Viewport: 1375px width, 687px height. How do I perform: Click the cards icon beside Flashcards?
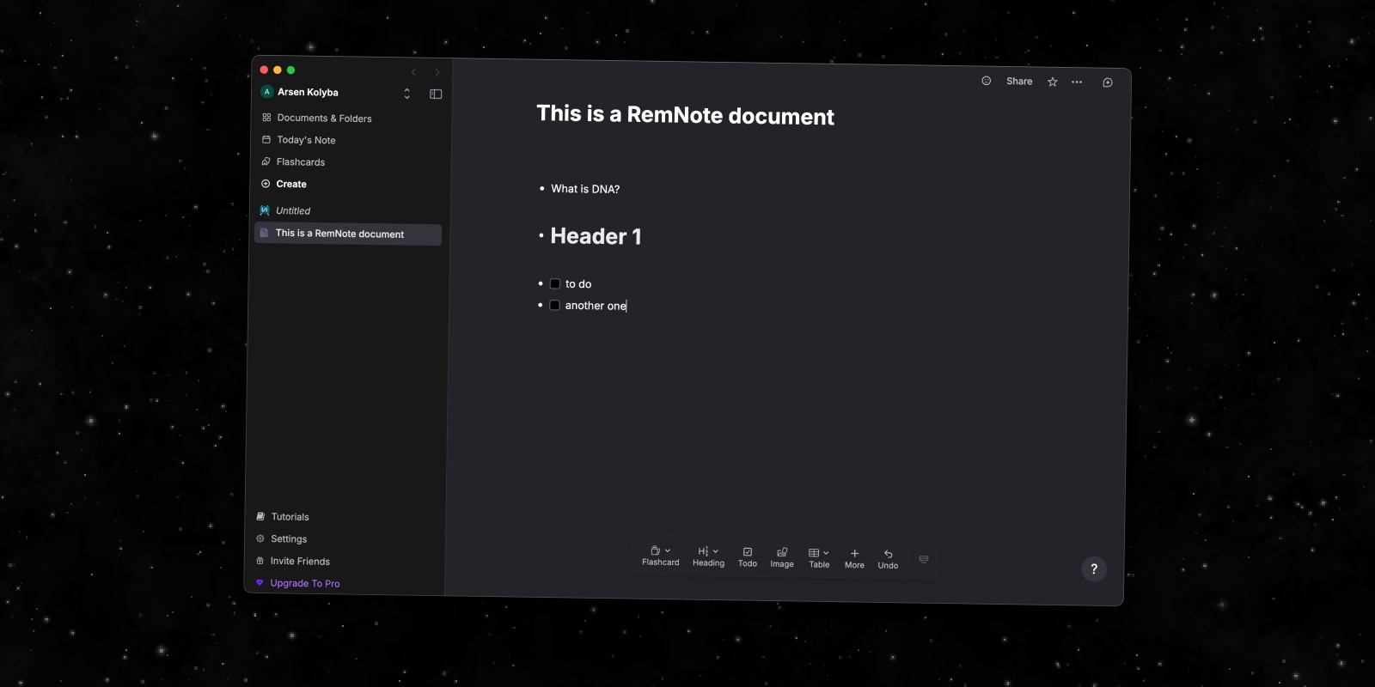click(x=266, y=161)
